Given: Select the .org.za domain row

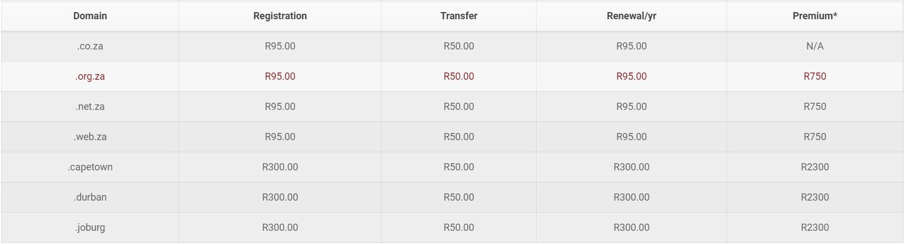Looking at the screenshot, I should [90, 76].
